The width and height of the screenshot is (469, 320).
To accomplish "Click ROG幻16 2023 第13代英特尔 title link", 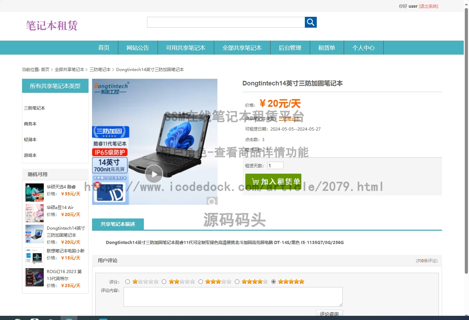I will click(x=64, y=275).
